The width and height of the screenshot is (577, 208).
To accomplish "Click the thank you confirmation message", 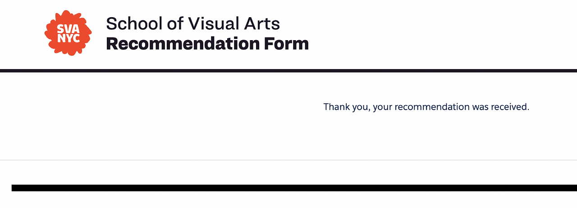I will click(x=426, y=107).
